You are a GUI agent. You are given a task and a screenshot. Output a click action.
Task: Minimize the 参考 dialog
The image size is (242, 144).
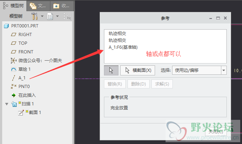pos(210,18)
